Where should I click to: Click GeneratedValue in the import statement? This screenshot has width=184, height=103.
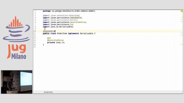[x=78, y=22]
